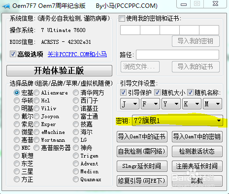This screenshot has height=194, width=229.
Task: Select Trigem brand radio button
Action: tap(76, 156)
